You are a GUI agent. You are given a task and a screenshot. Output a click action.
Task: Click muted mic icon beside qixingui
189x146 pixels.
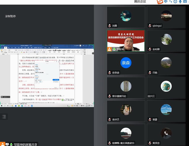pyautogui.click(x=150, y=26)
